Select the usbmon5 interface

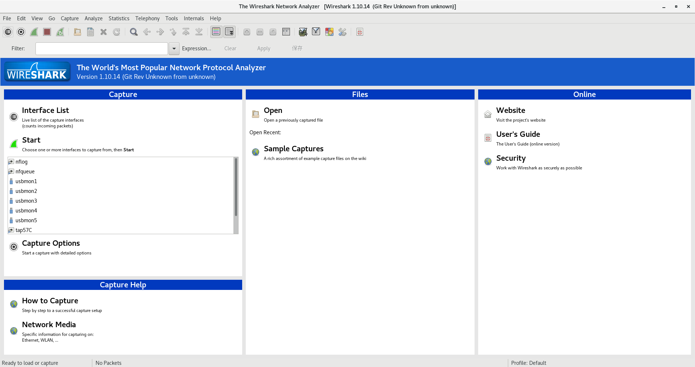pyautogui.click(x=121, y=220)
